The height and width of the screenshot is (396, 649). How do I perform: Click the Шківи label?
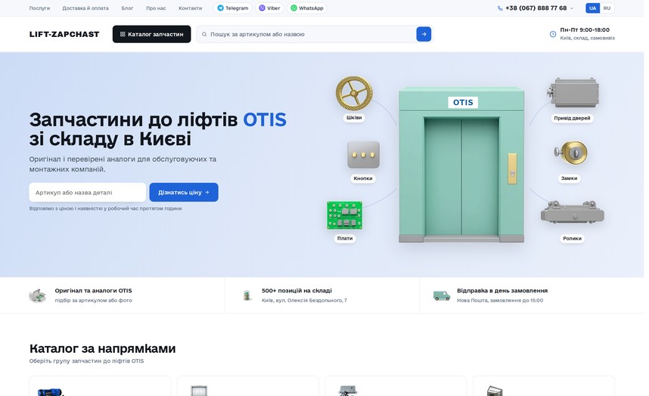click(354, 117)
